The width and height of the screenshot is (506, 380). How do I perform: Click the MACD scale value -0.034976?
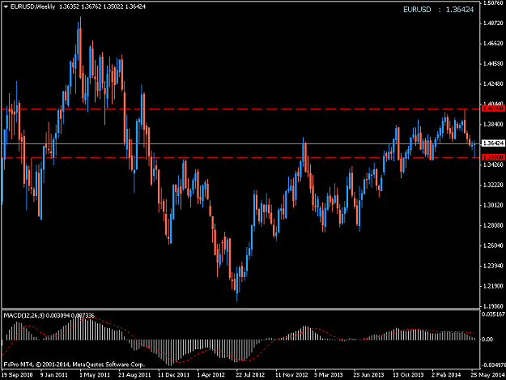[493, 365]
